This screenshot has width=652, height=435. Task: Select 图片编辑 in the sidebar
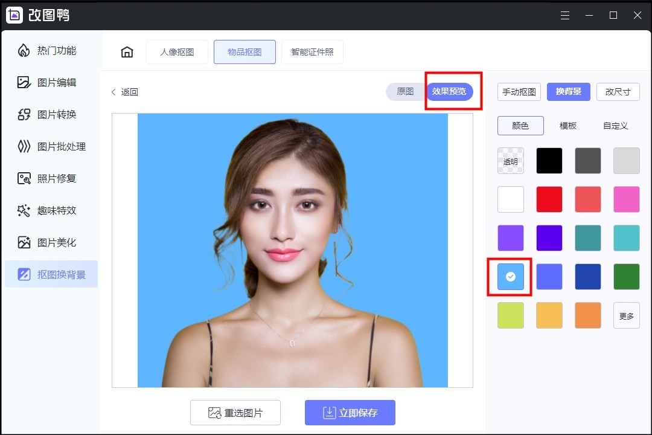51,82
